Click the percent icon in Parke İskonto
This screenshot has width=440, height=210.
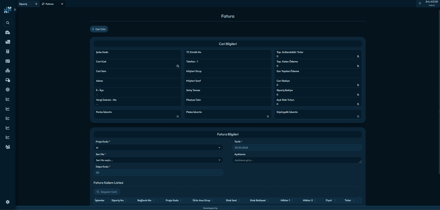coord(178,116)
